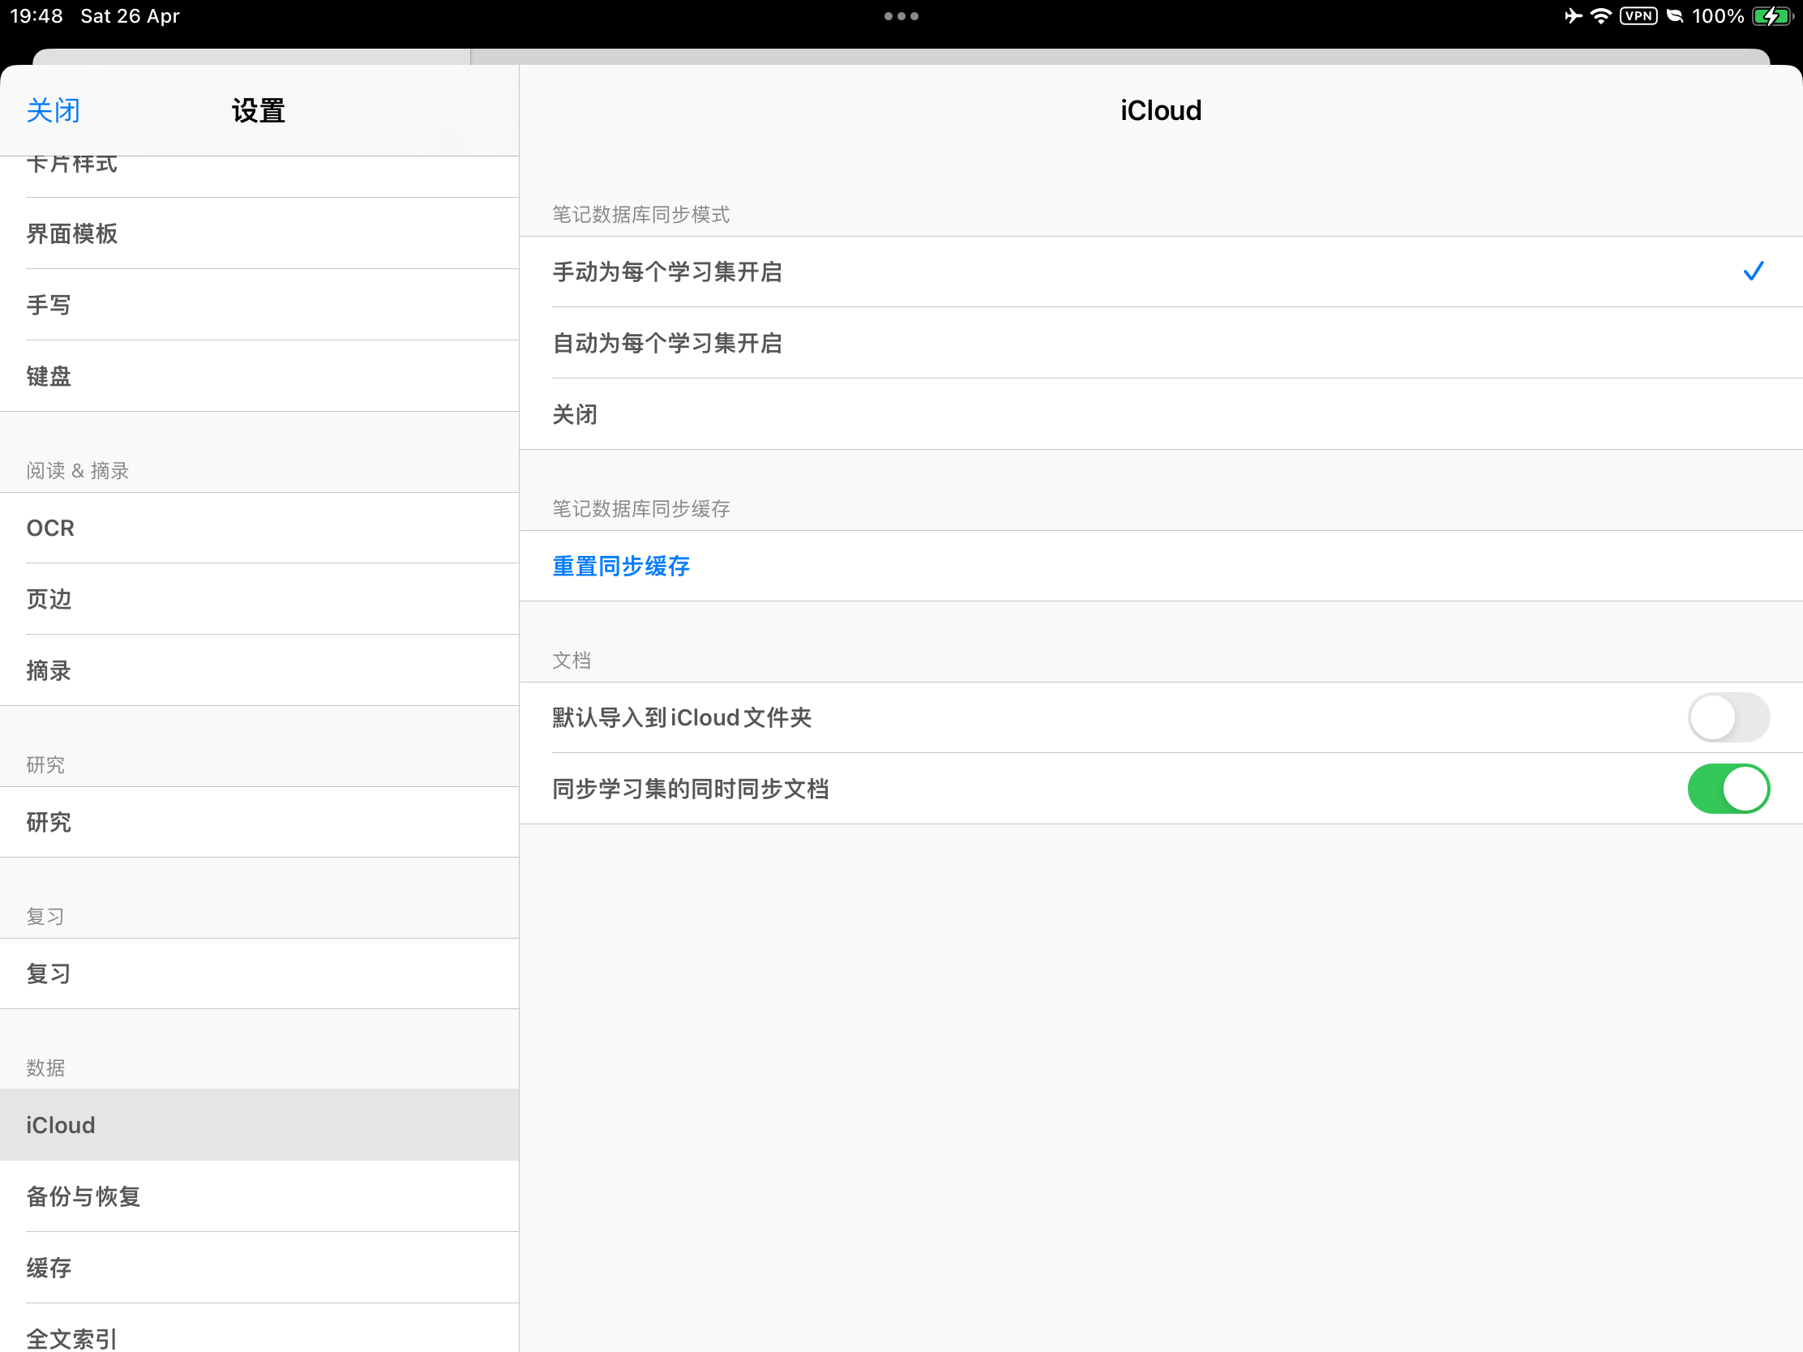Open 备份与恢复 settings
This screenshot has height=1352, width=1803.
coord(259,1196)
